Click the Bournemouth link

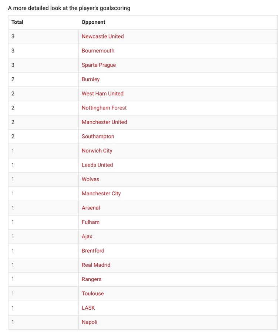coord(98,51)
